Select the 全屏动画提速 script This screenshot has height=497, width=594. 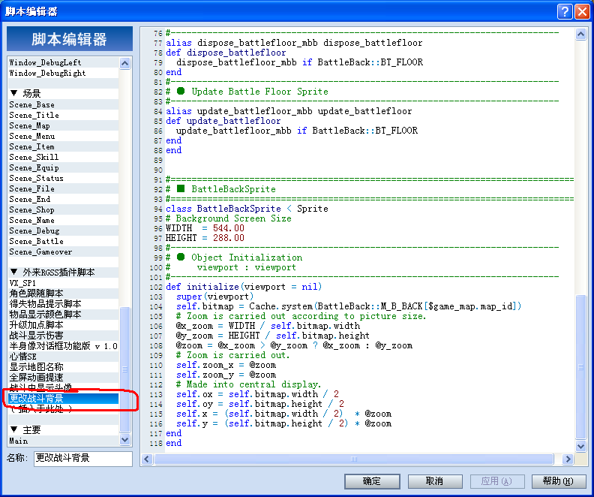click(x=63, y=378)
